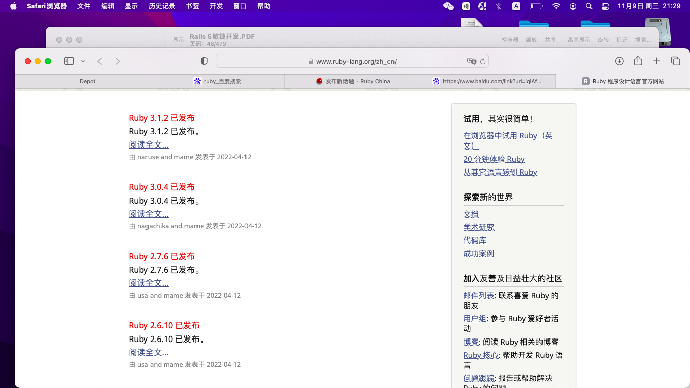Click the address bar URL field
The width and height of the screenshot is (690, 388).
pyautogui.click(x=352, y=61)
